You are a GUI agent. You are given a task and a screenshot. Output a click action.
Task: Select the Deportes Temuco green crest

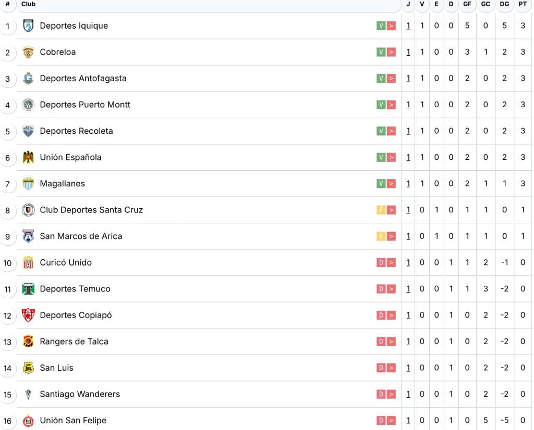[x=28, y=289]
